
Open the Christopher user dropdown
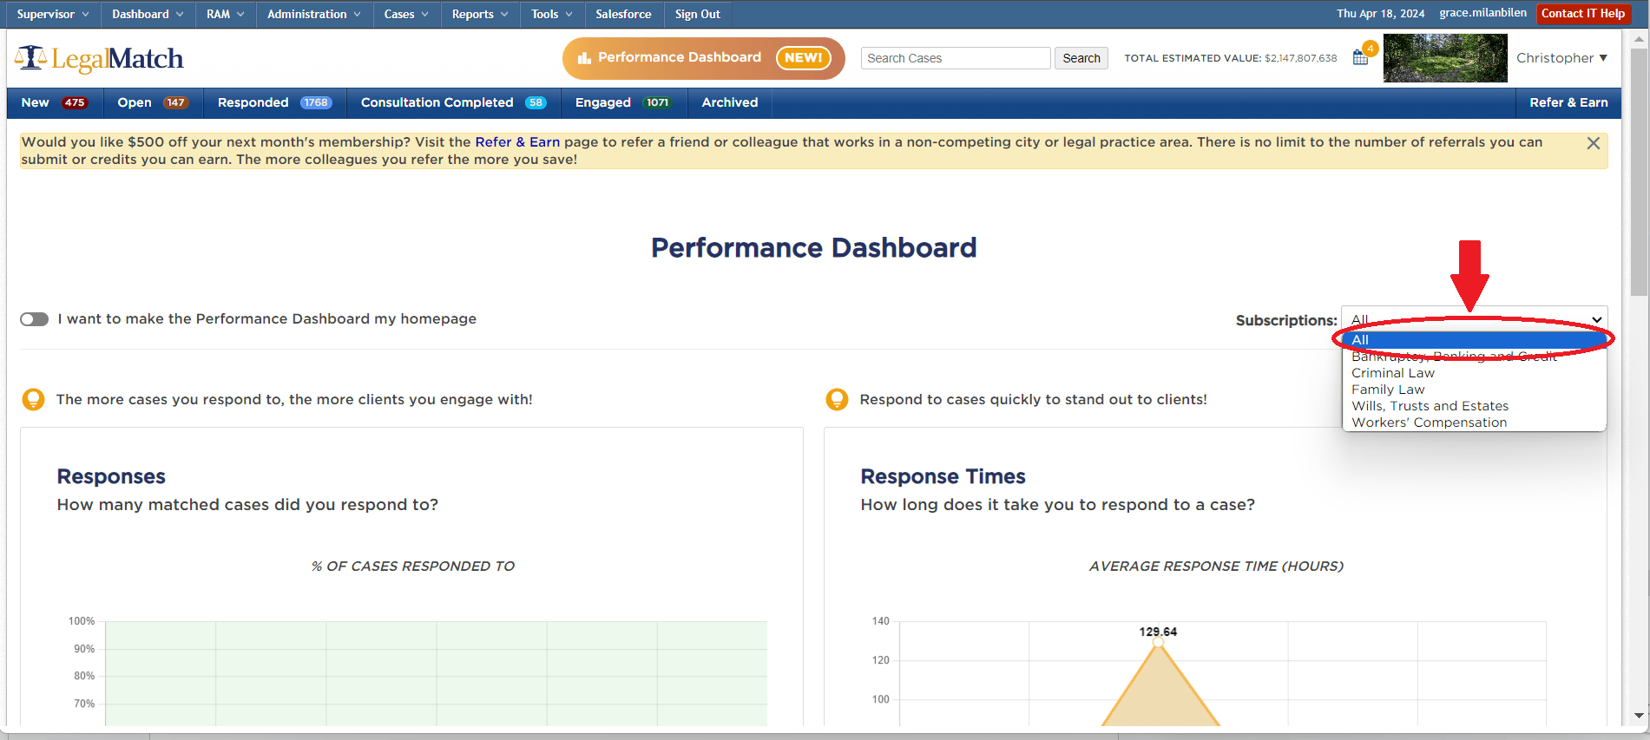click(1561, 58)
